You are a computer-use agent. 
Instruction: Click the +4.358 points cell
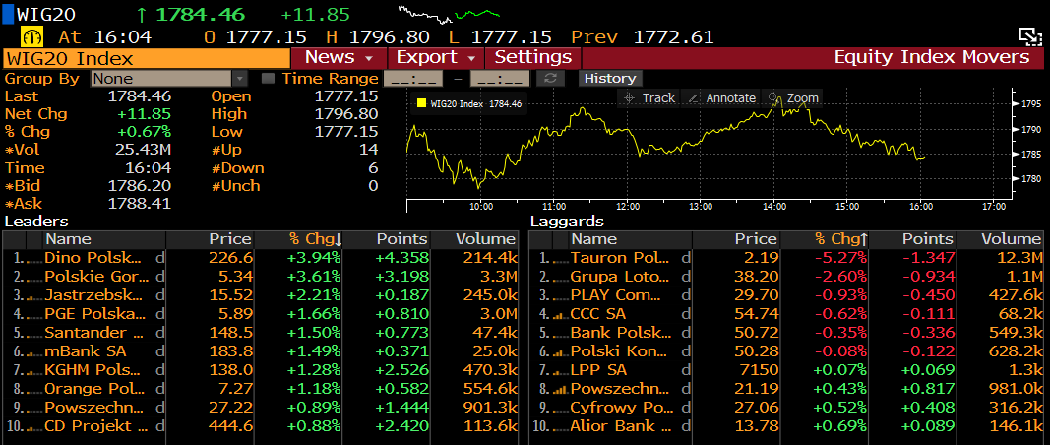click(401, 258)
